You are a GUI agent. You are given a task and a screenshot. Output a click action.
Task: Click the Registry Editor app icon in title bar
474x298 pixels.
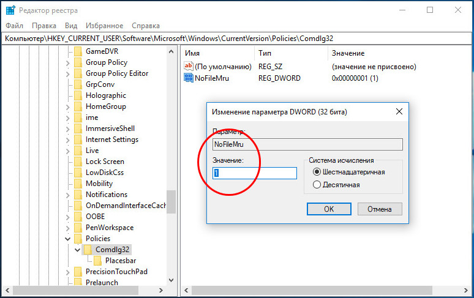coord(10,10)
